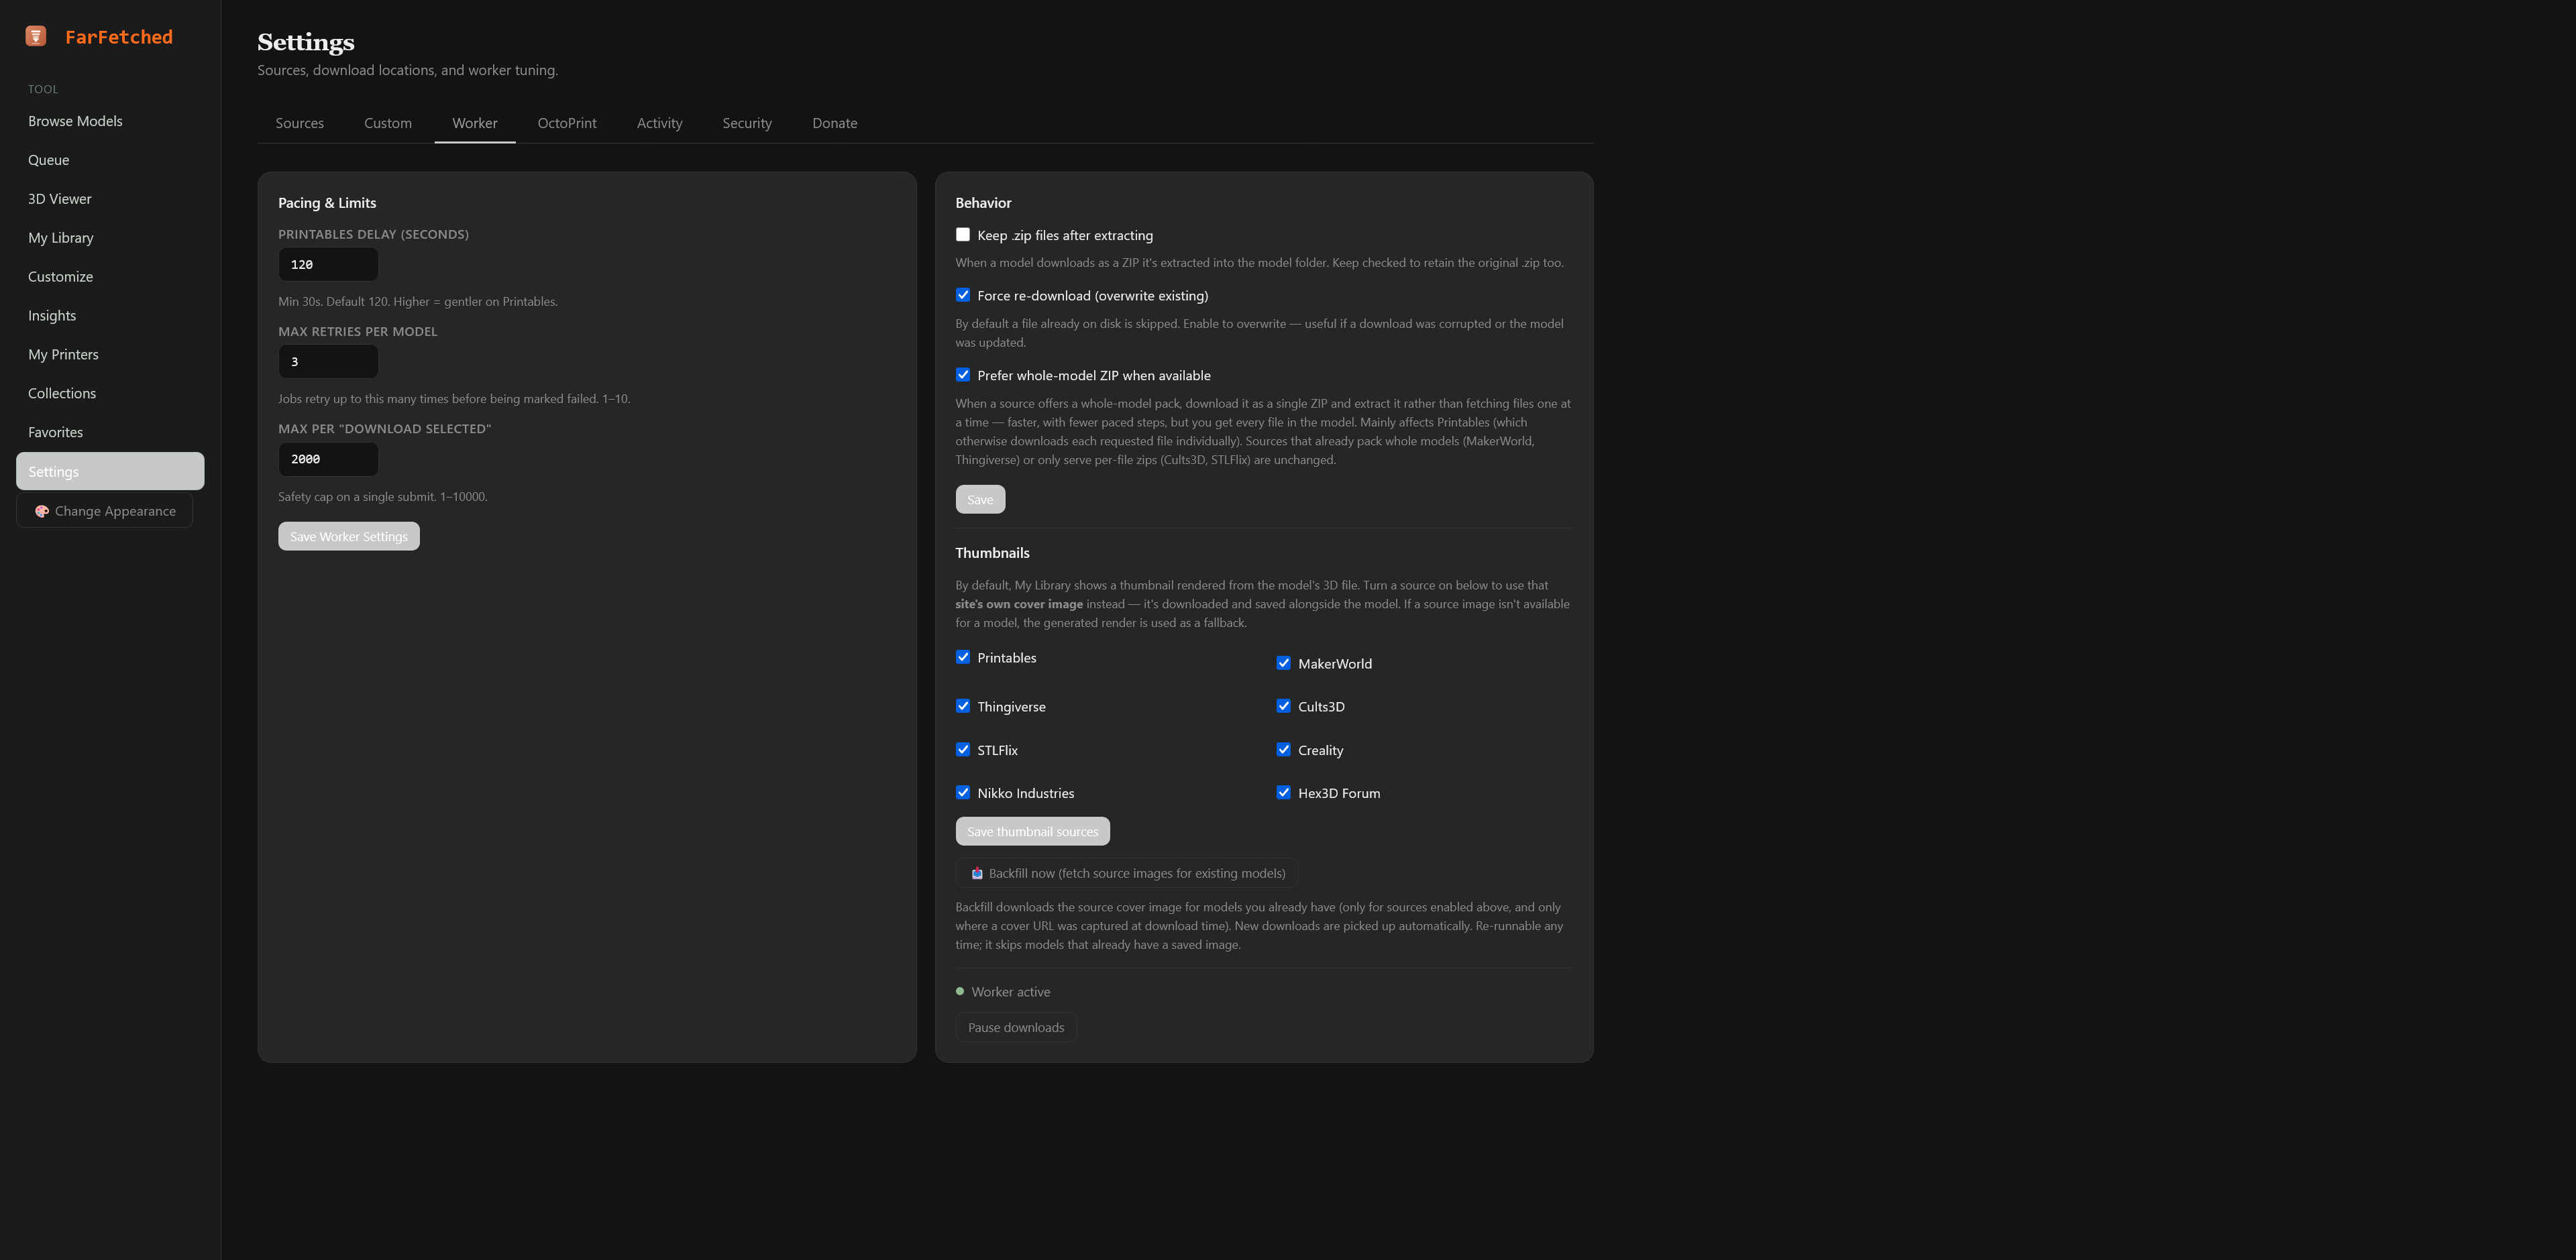
Task: Open the Collections page
Action: (110, 394)
